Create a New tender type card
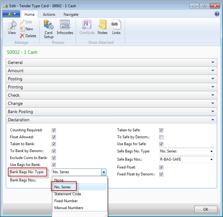This screenshot has height=217, width=223. click(26, 29)
